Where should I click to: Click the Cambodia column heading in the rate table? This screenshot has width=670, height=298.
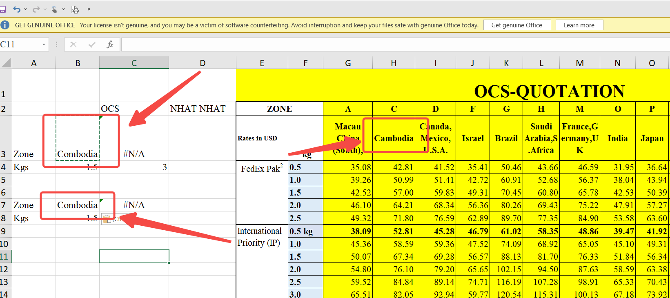pyautogui.click(x=394, y=138)
